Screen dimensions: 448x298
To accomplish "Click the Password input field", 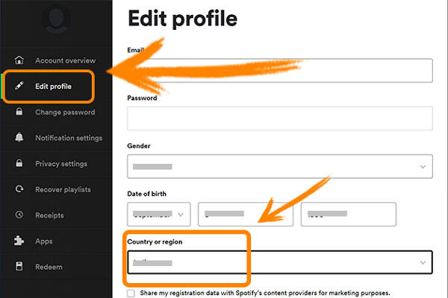I will coord(280,118).
